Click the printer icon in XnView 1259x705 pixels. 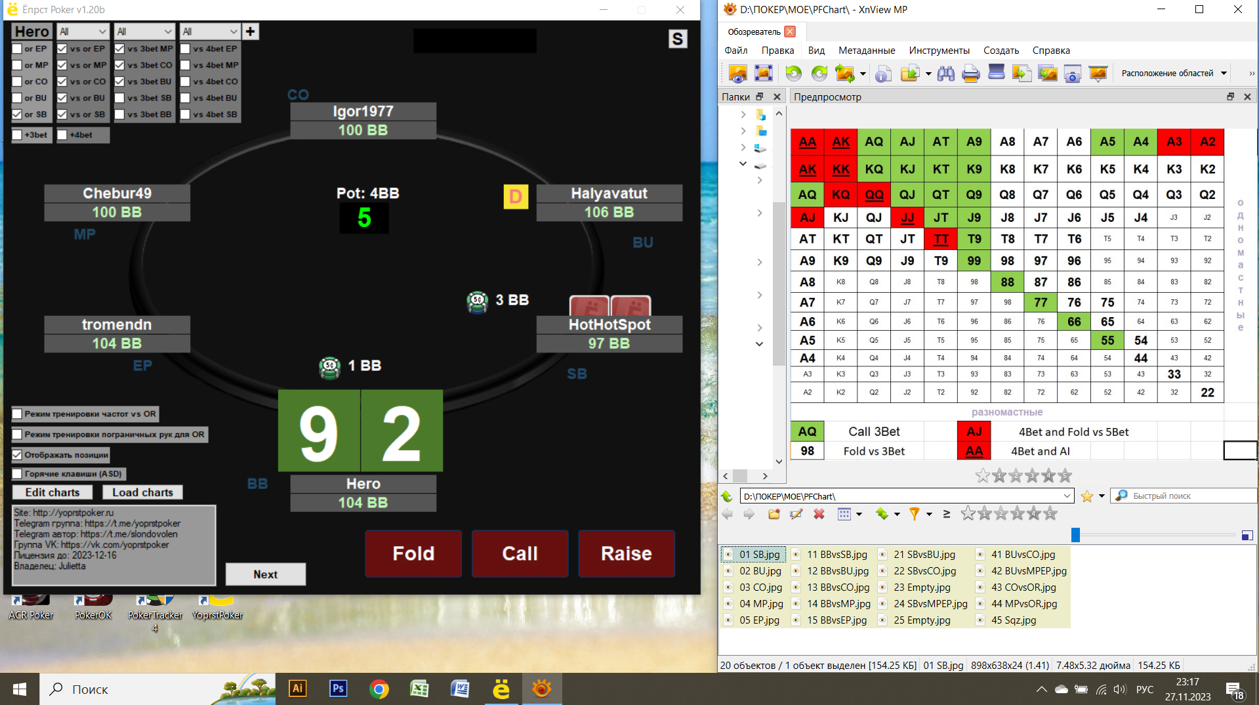pyautogui.click(x=970, y=74)
